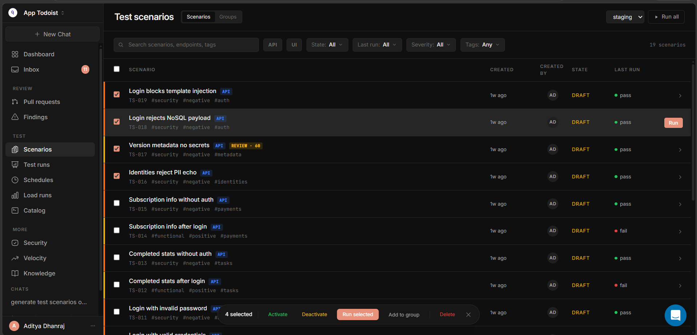Uncheck Identities reject PII echo checkbox
The height and width of the screenshot is (335, 697).
[x=117, y=176]
